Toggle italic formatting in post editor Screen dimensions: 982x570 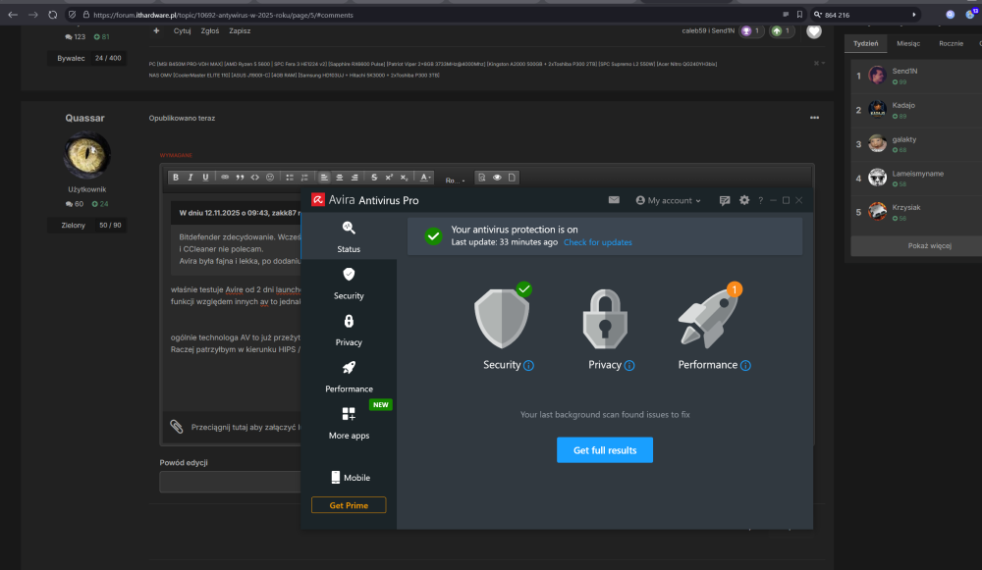(191, 178)
